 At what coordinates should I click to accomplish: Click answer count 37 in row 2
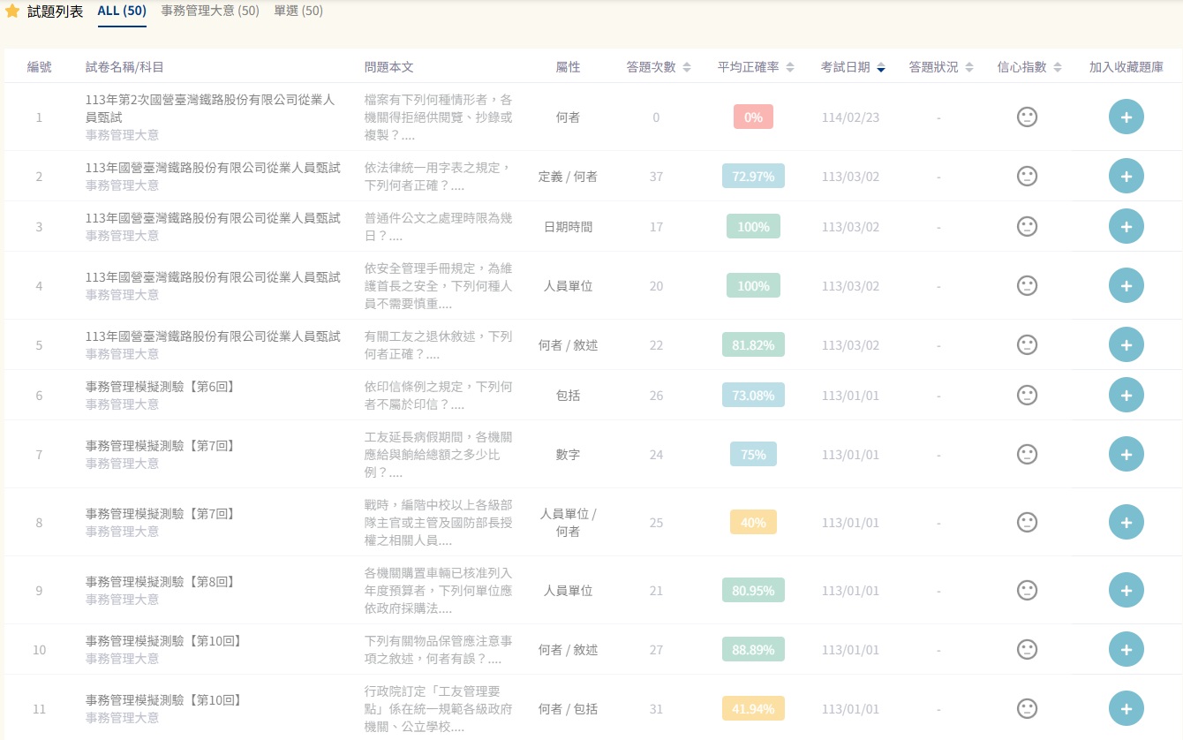point(656,177)
